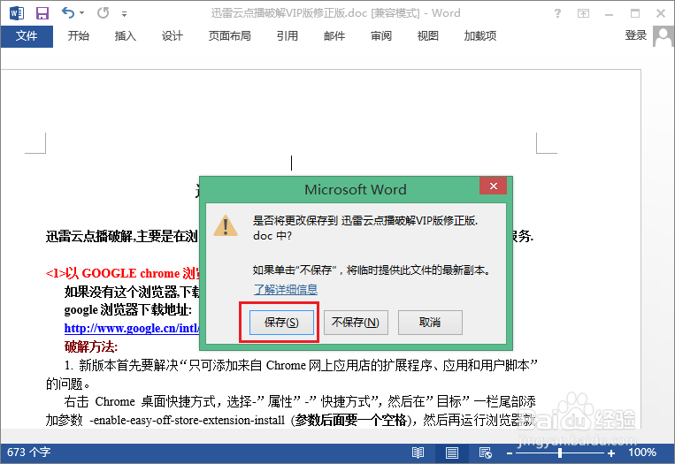Switch to the 引用 (References) tab
The image size is (675, 464).
pyautogui.click(x=288, y=36)
